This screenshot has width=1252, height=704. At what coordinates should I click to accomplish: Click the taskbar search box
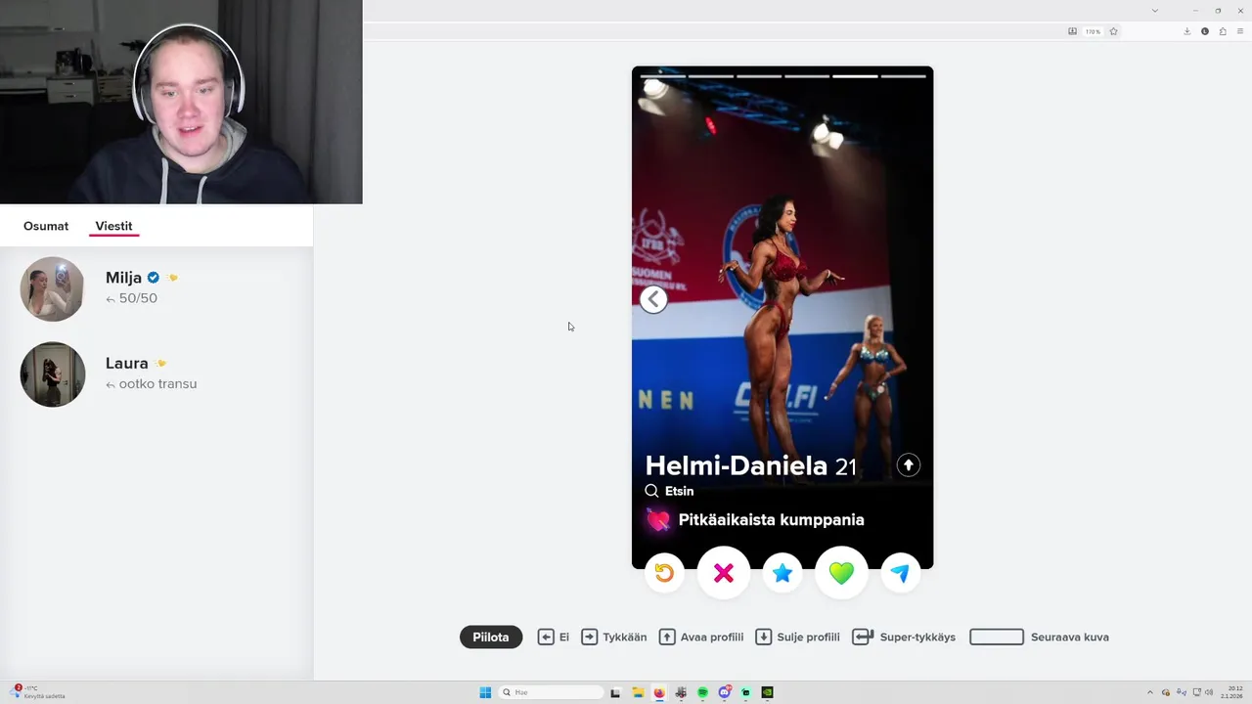552,692
